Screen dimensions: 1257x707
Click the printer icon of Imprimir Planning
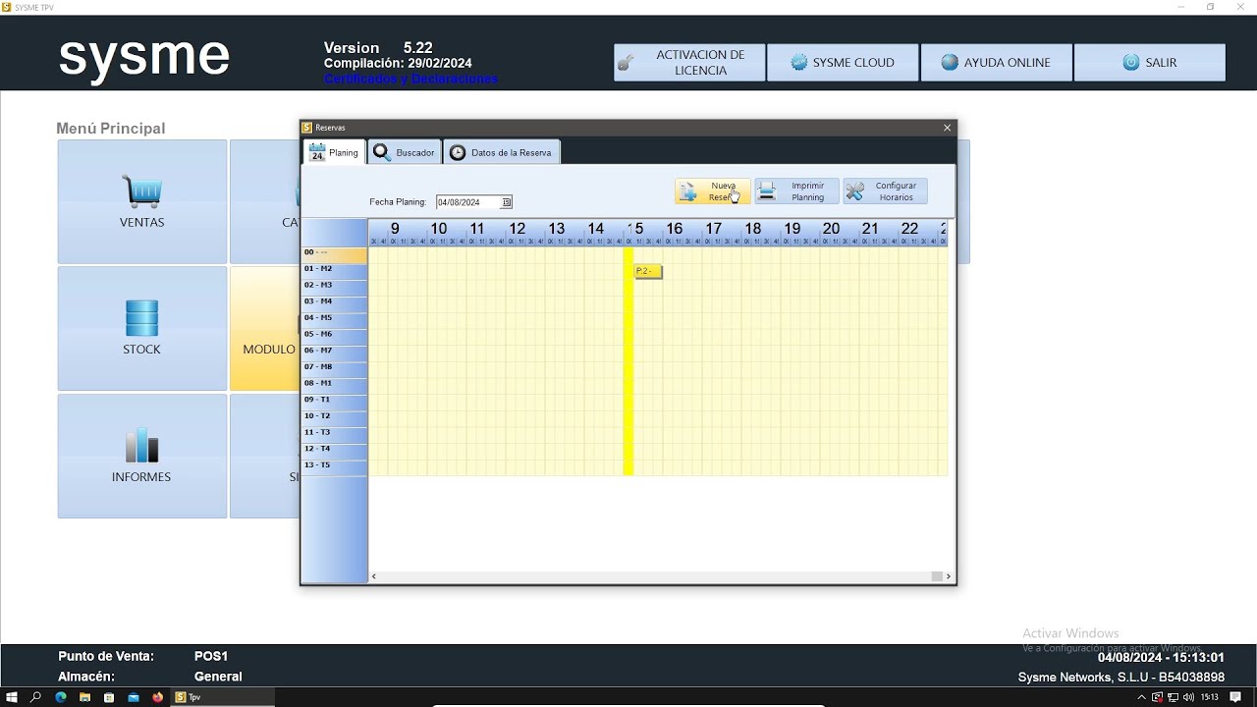[767, 191]
